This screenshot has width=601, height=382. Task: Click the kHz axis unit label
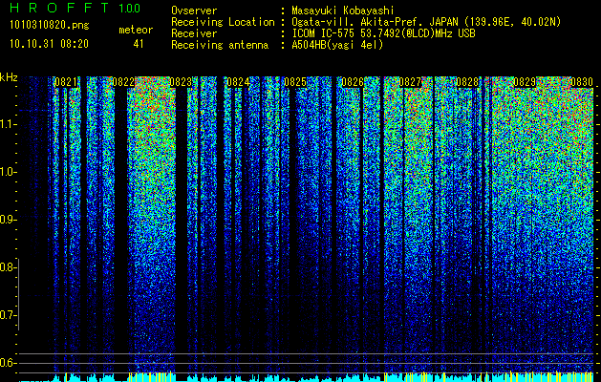(x=9, y=77)
